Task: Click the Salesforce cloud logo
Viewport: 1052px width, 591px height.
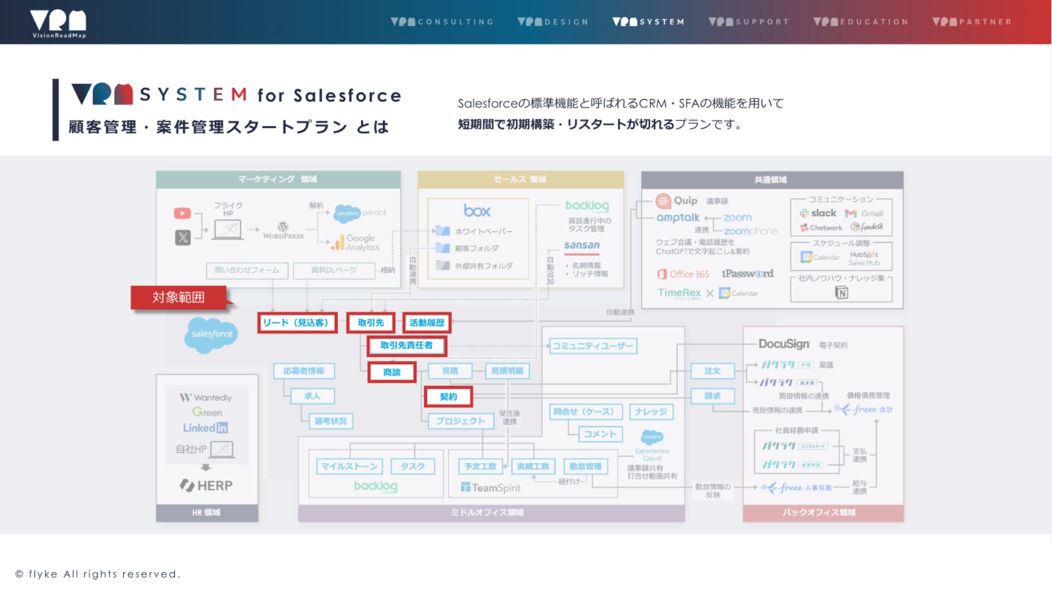Action: click(211, 334)
